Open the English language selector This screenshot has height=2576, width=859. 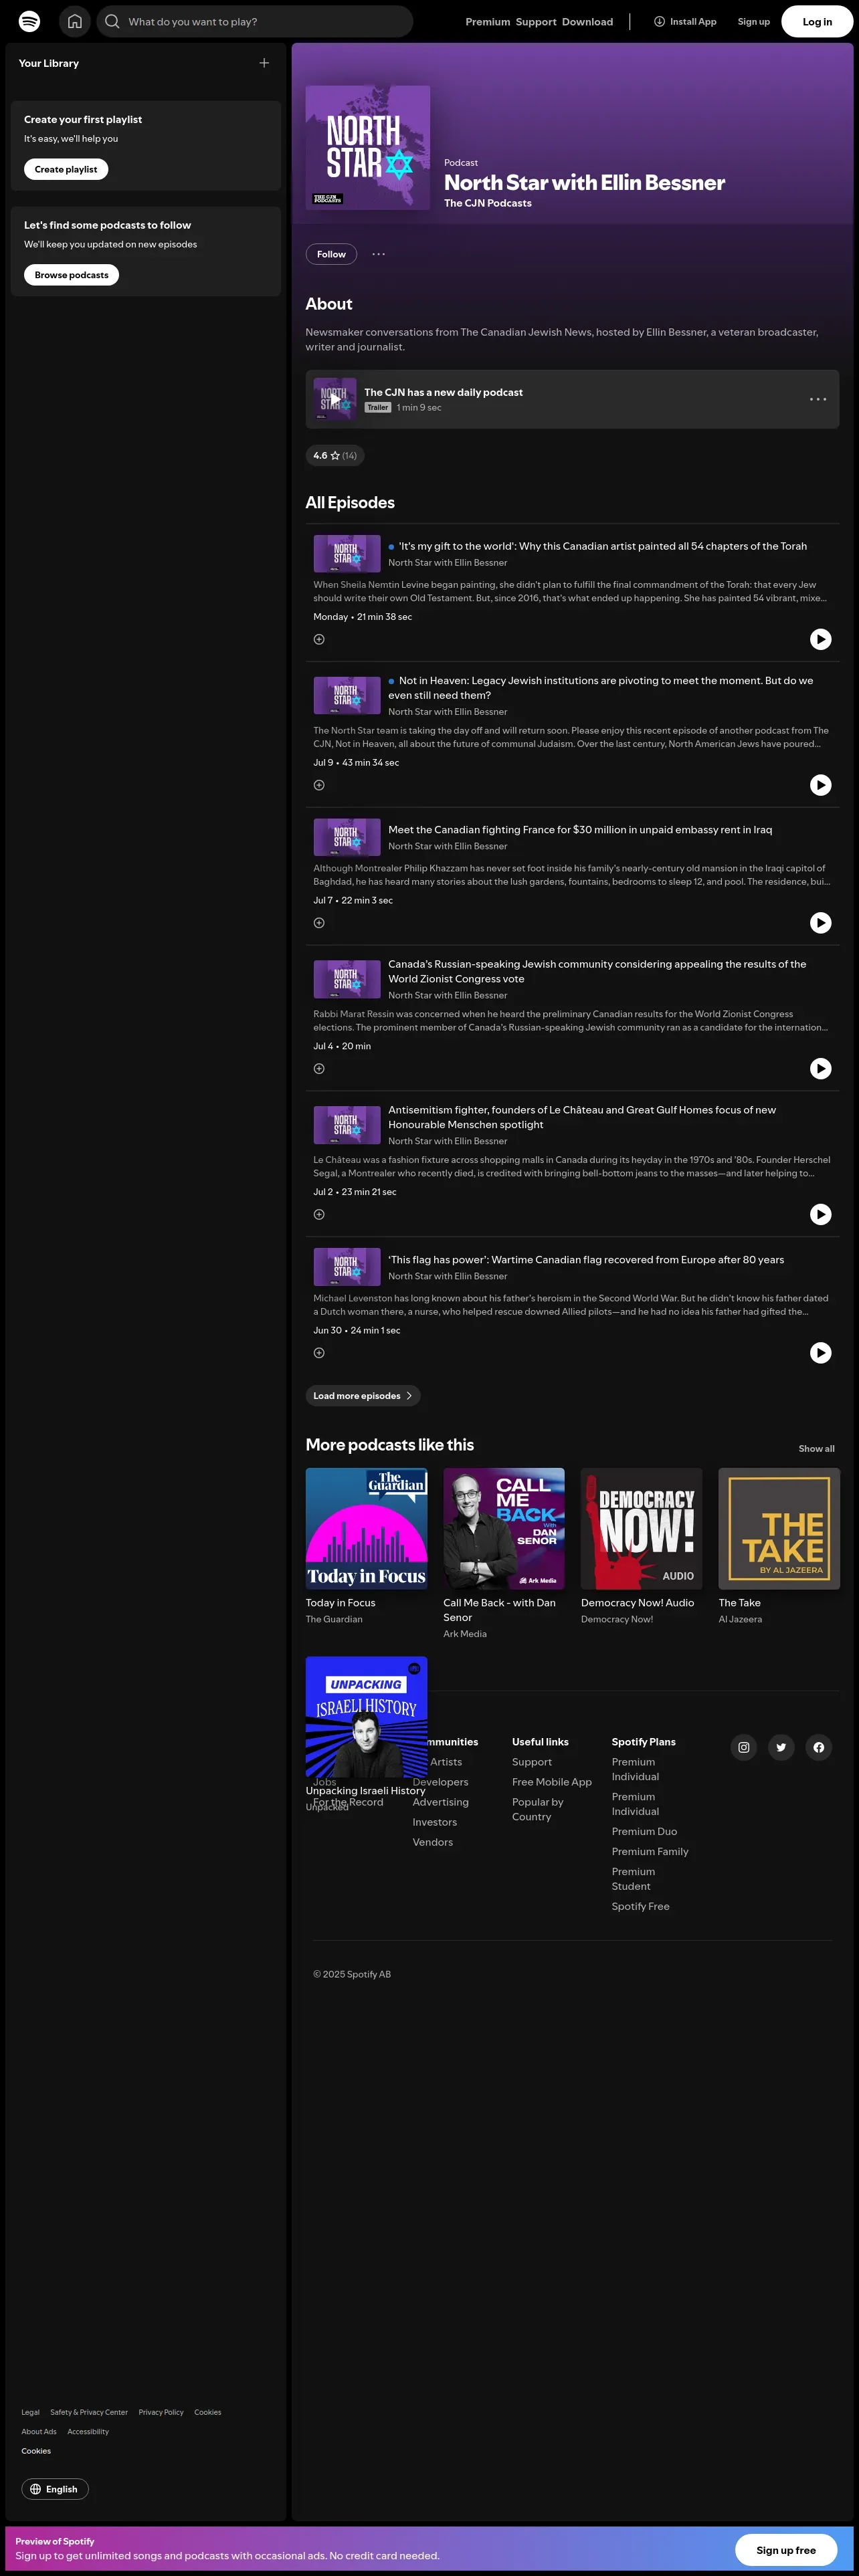point(55,2489)
